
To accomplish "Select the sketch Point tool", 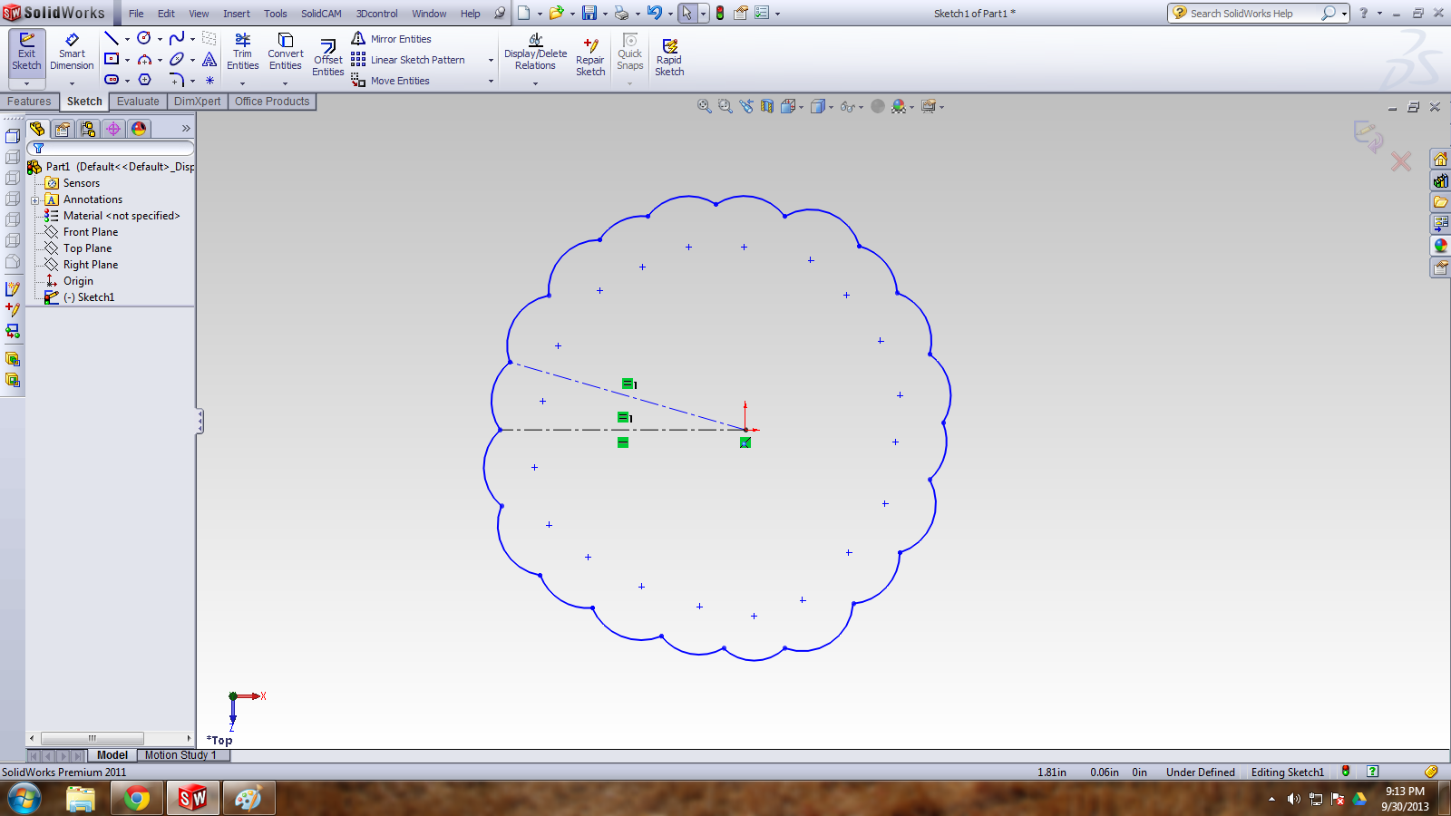I will point(209,80).
